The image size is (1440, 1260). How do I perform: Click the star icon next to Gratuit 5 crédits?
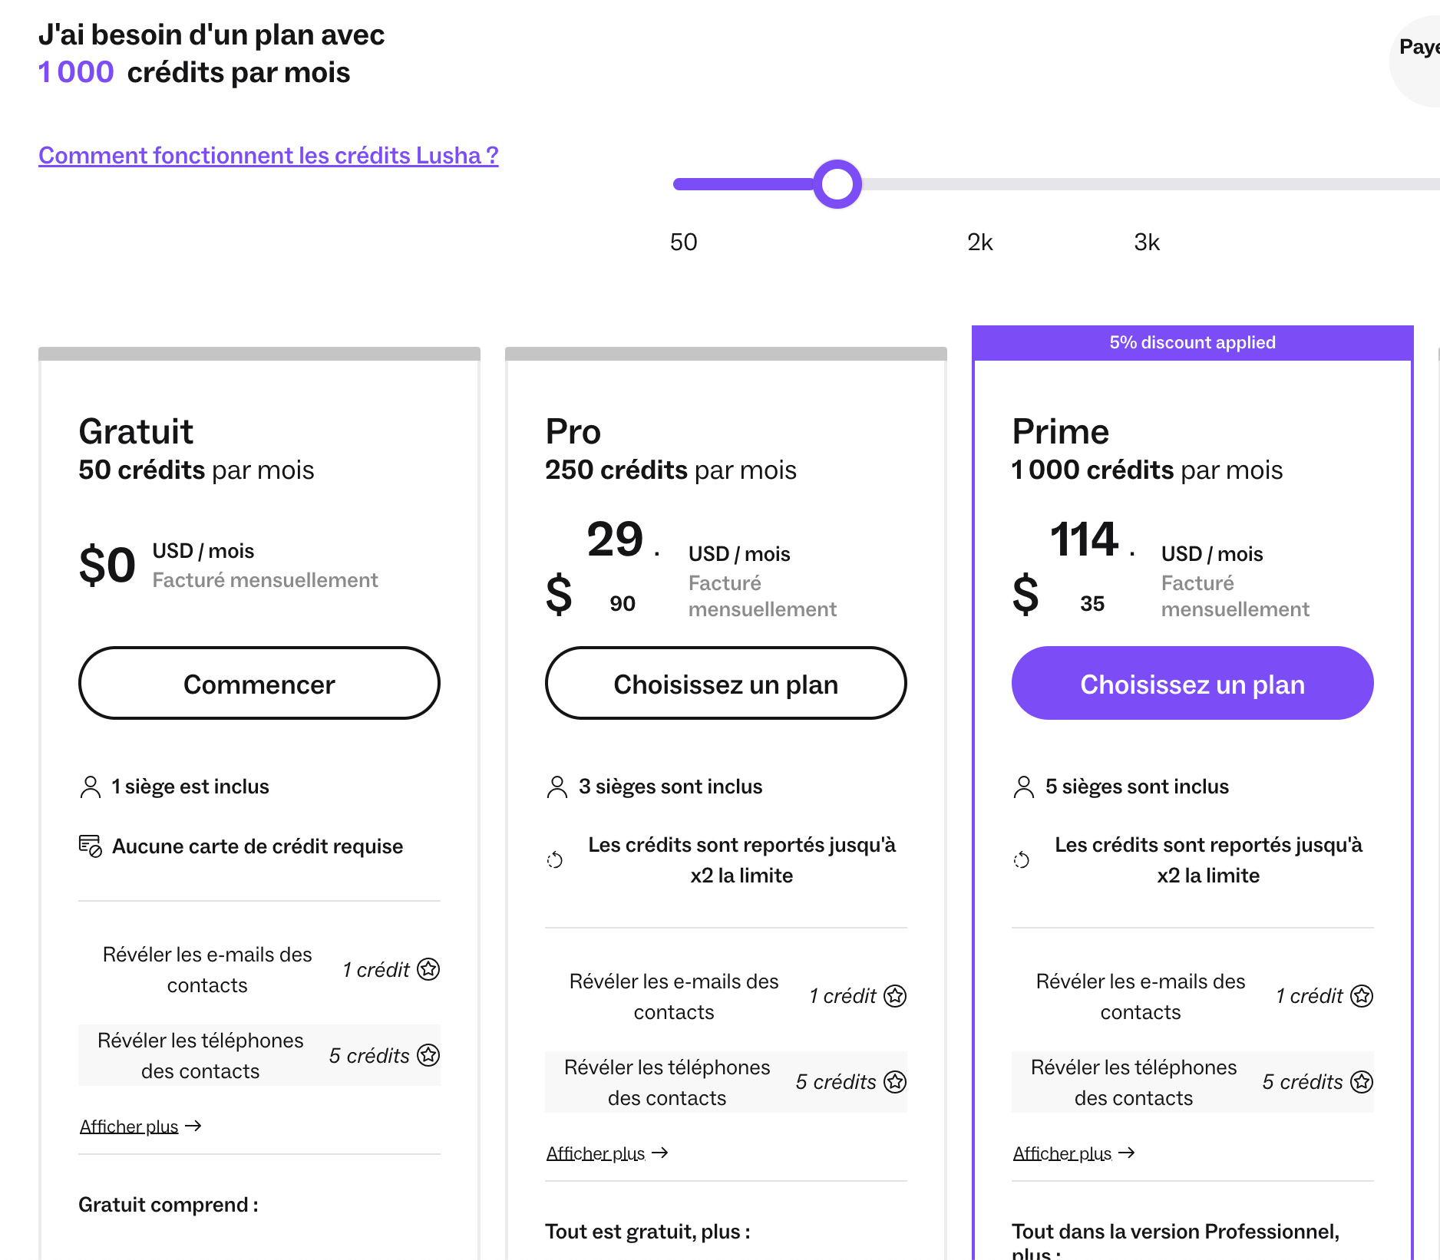pyautogui.click(x=428, y=1055)
